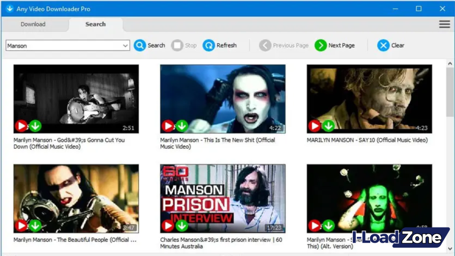455x256 pixels.
Task: Open the search history dropdown arrow
Action: coord(126,45)
